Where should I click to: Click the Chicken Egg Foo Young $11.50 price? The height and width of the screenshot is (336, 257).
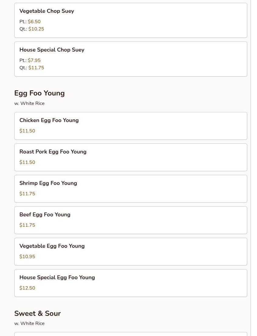(x=27, y=131)
